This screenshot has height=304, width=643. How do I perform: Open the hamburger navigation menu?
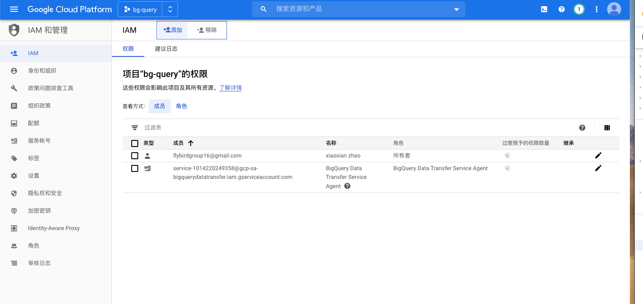pyautogui.click(x=14, y=9)
